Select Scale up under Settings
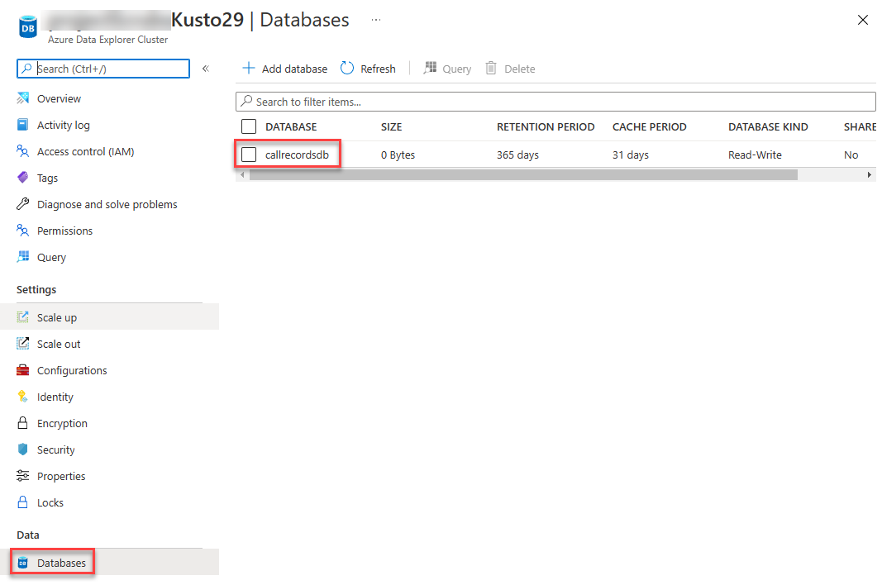This screenshot has height=585, width=882. pos(57,317)
